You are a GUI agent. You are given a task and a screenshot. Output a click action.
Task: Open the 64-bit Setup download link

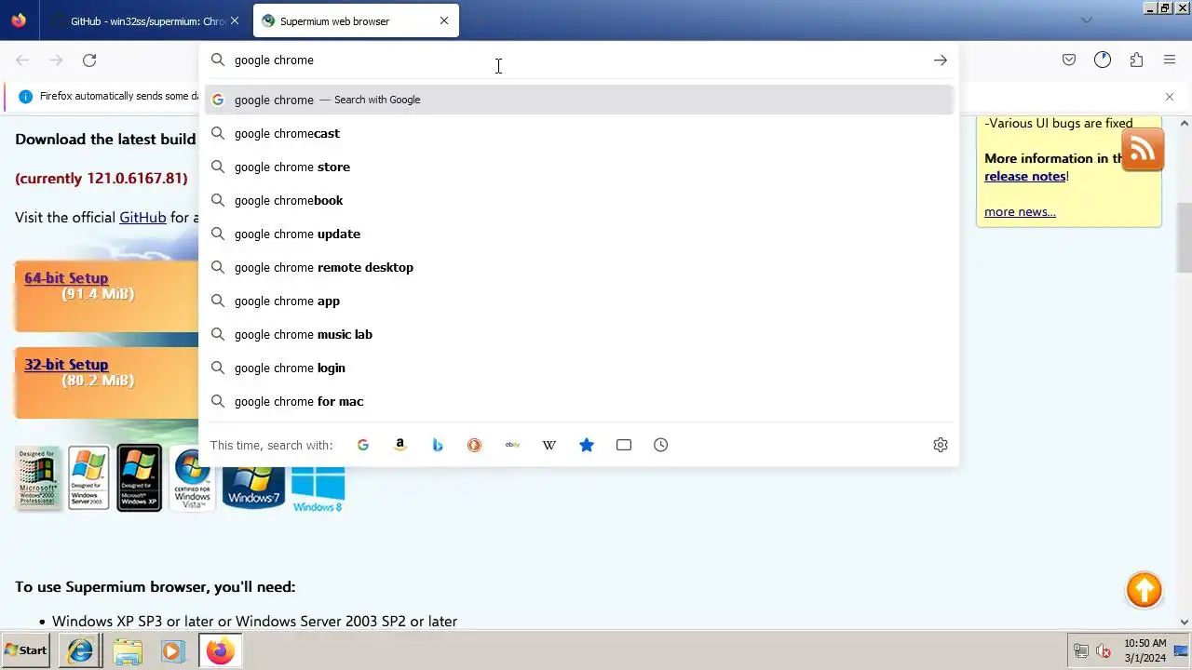[x=66, y=278]
